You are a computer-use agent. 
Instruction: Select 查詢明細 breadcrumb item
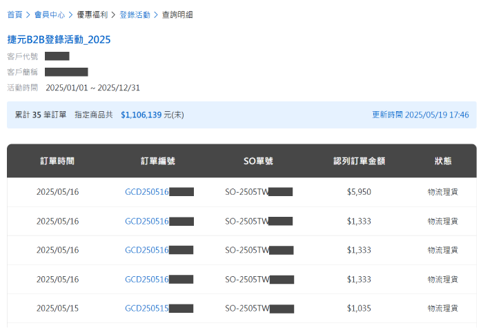[x=177, y=14]
